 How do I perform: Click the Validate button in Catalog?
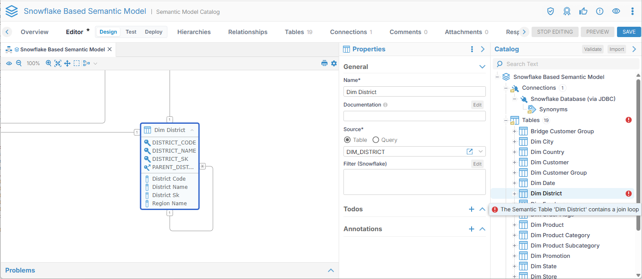pyautogui.click(x=592, y=49)
